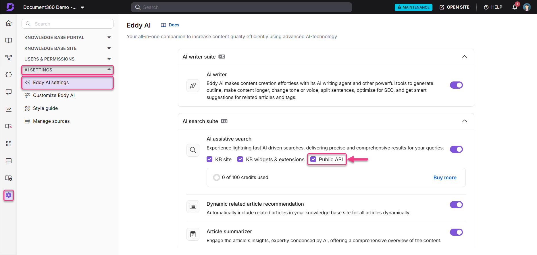Open the Home icon in left rail
This screenshot has width=537, height=255.
pyautogui.click(x=9, y=23)
